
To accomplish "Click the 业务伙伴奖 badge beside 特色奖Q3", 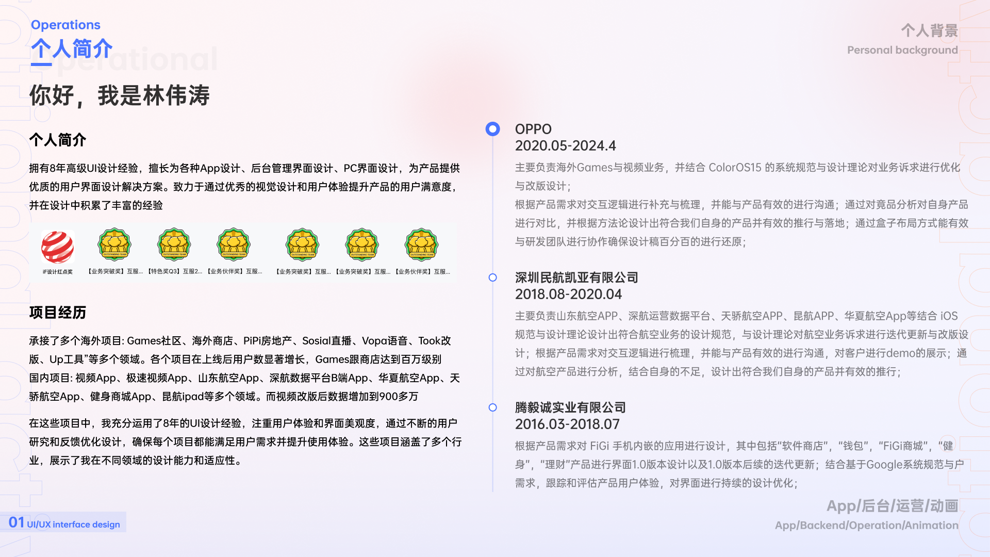I will click(x=234, y=244).
